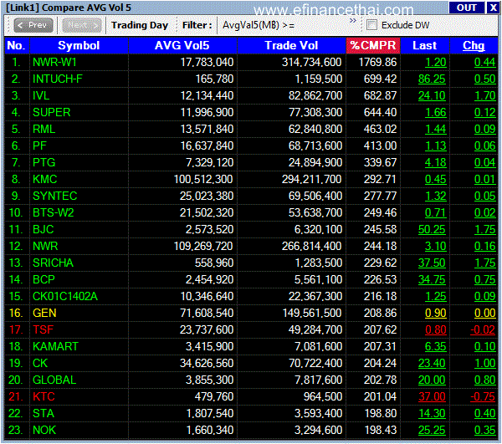Screen dimensions: 502x444
Task: Close the Compare AVG Vol 5 window
Action: [493, 8]
